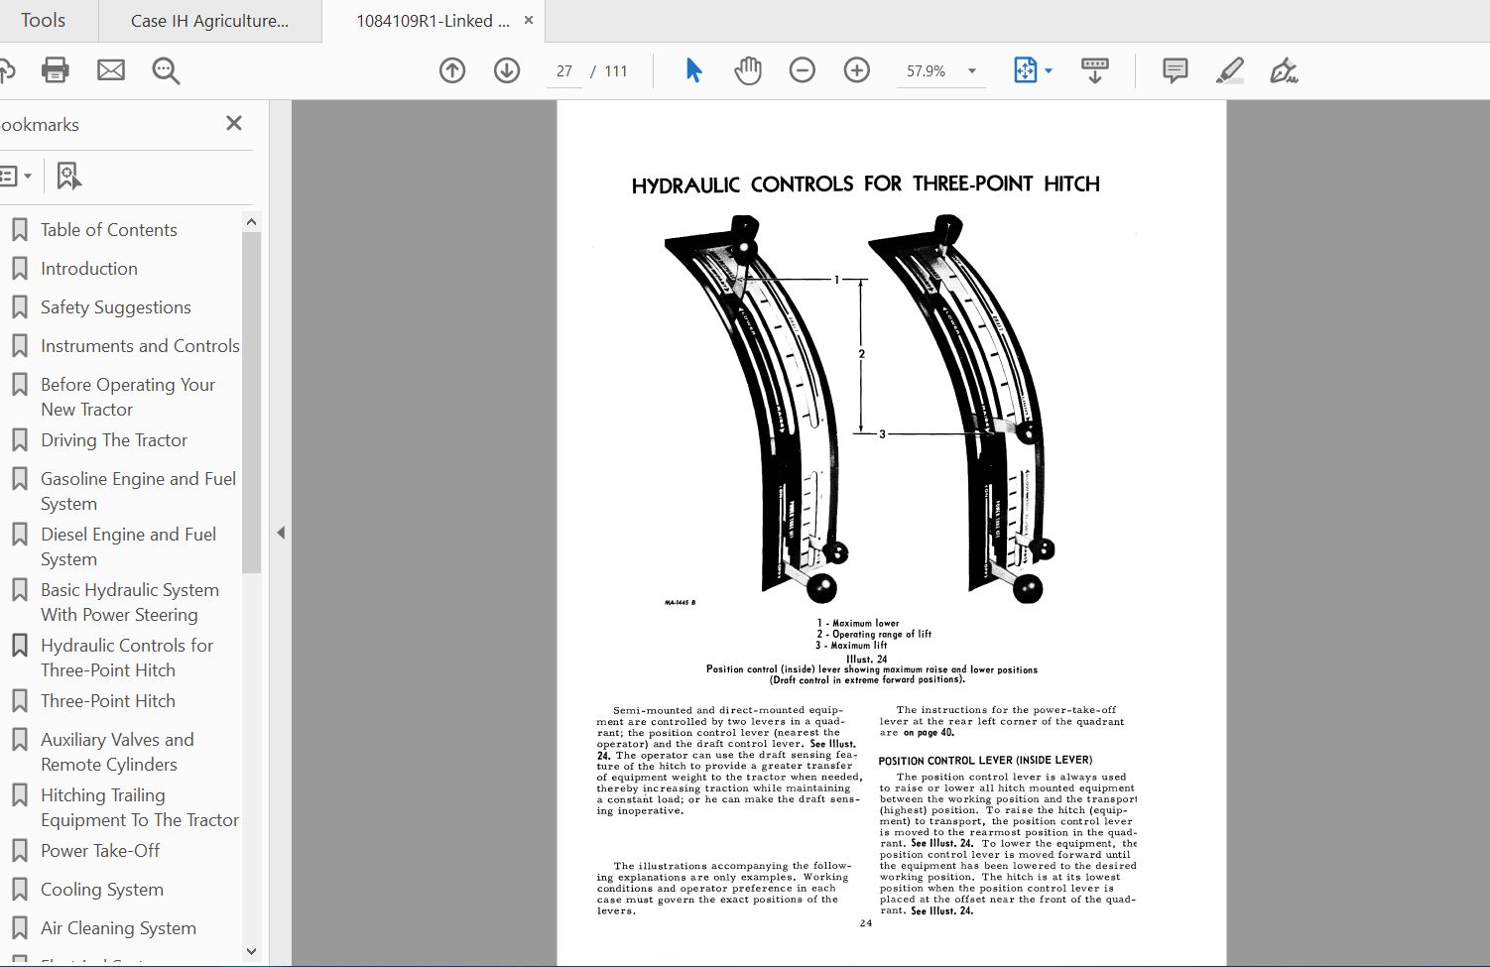Open the zoom percentage dropdown arrow
This screenshot has height=967, width=1490.
(972, 70)
